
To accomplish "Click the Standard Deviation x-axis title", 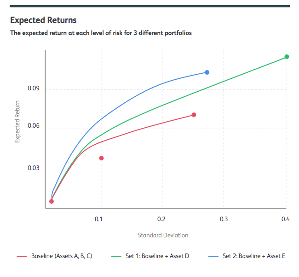I will (163, 235).
